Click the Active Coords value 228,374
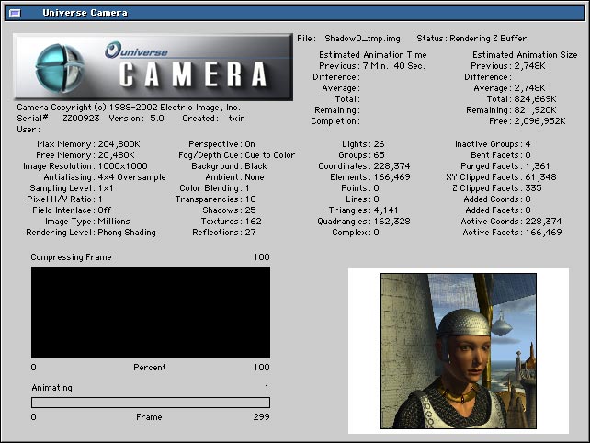 543,221
